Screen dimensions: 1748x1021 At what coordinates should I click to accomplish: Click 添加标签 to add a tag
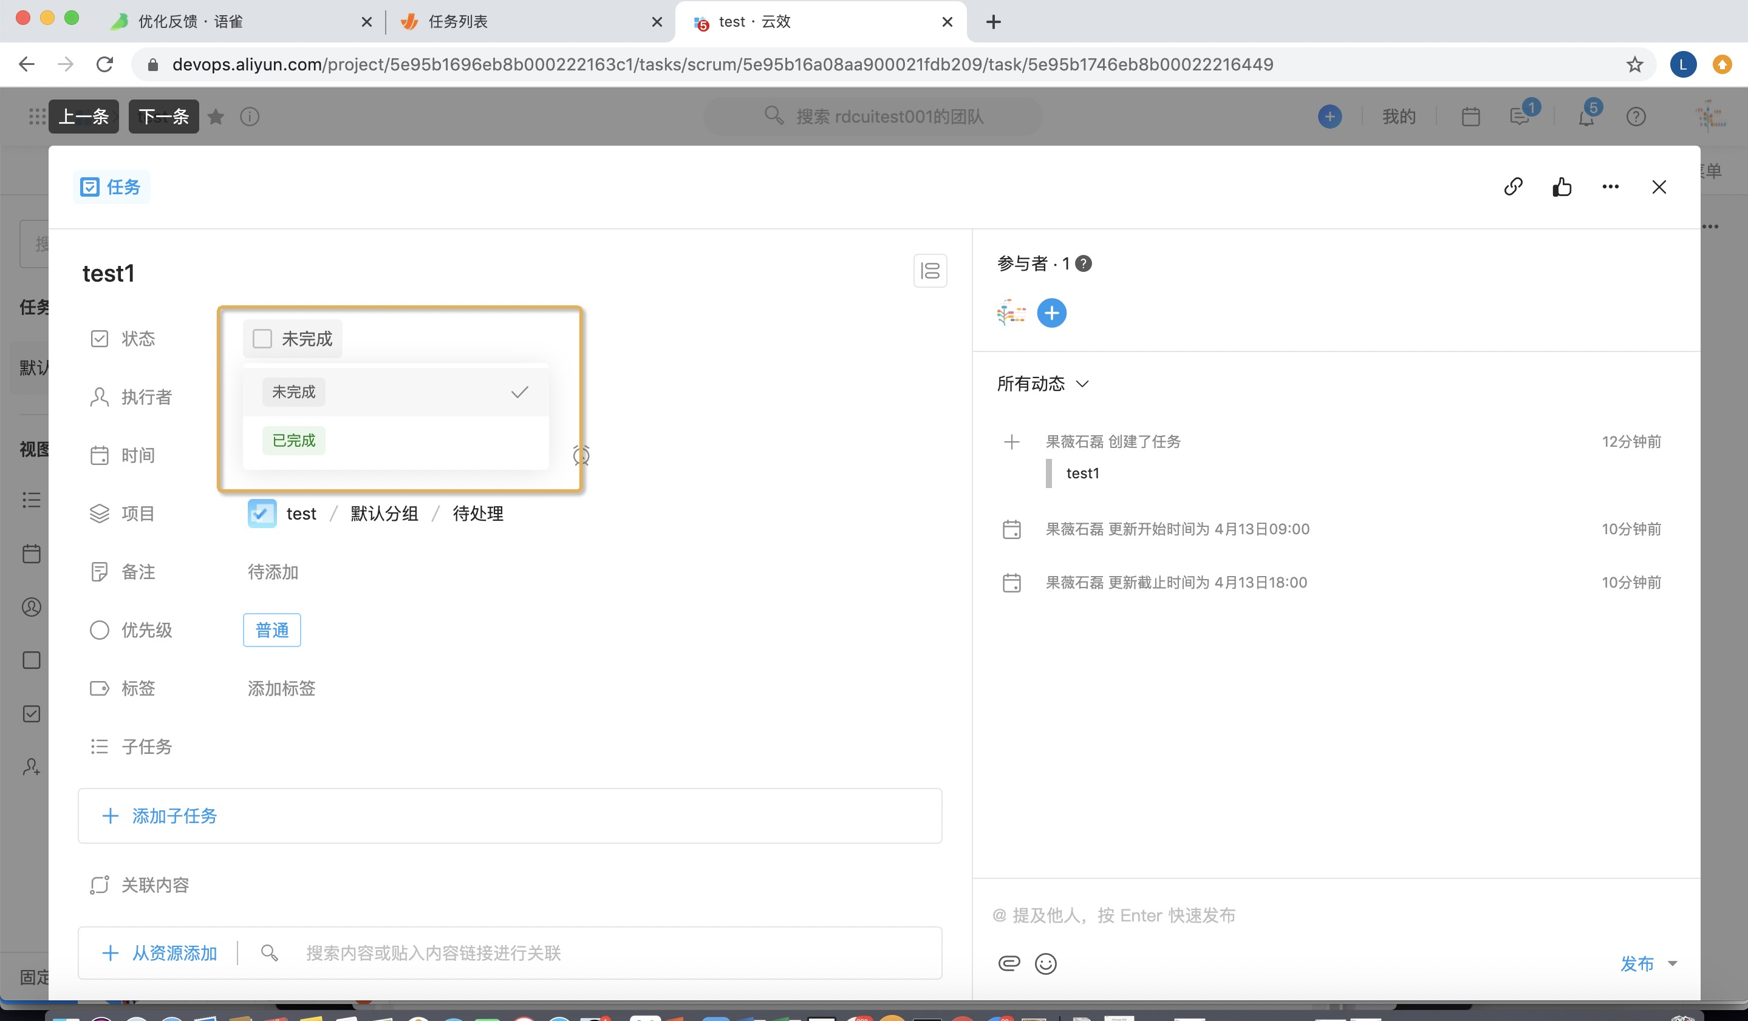[x=282, y=688]
